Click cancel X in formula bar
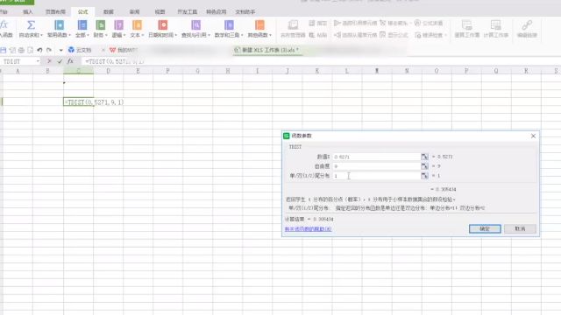The image size is (561, 315). (x=49, y=61)
